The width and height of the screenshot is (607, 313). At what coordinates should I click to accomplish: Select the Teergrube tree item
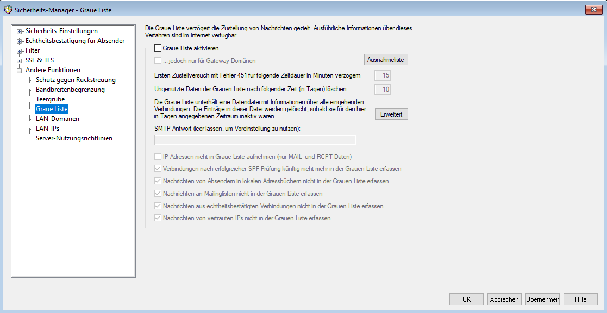[50, 99]
